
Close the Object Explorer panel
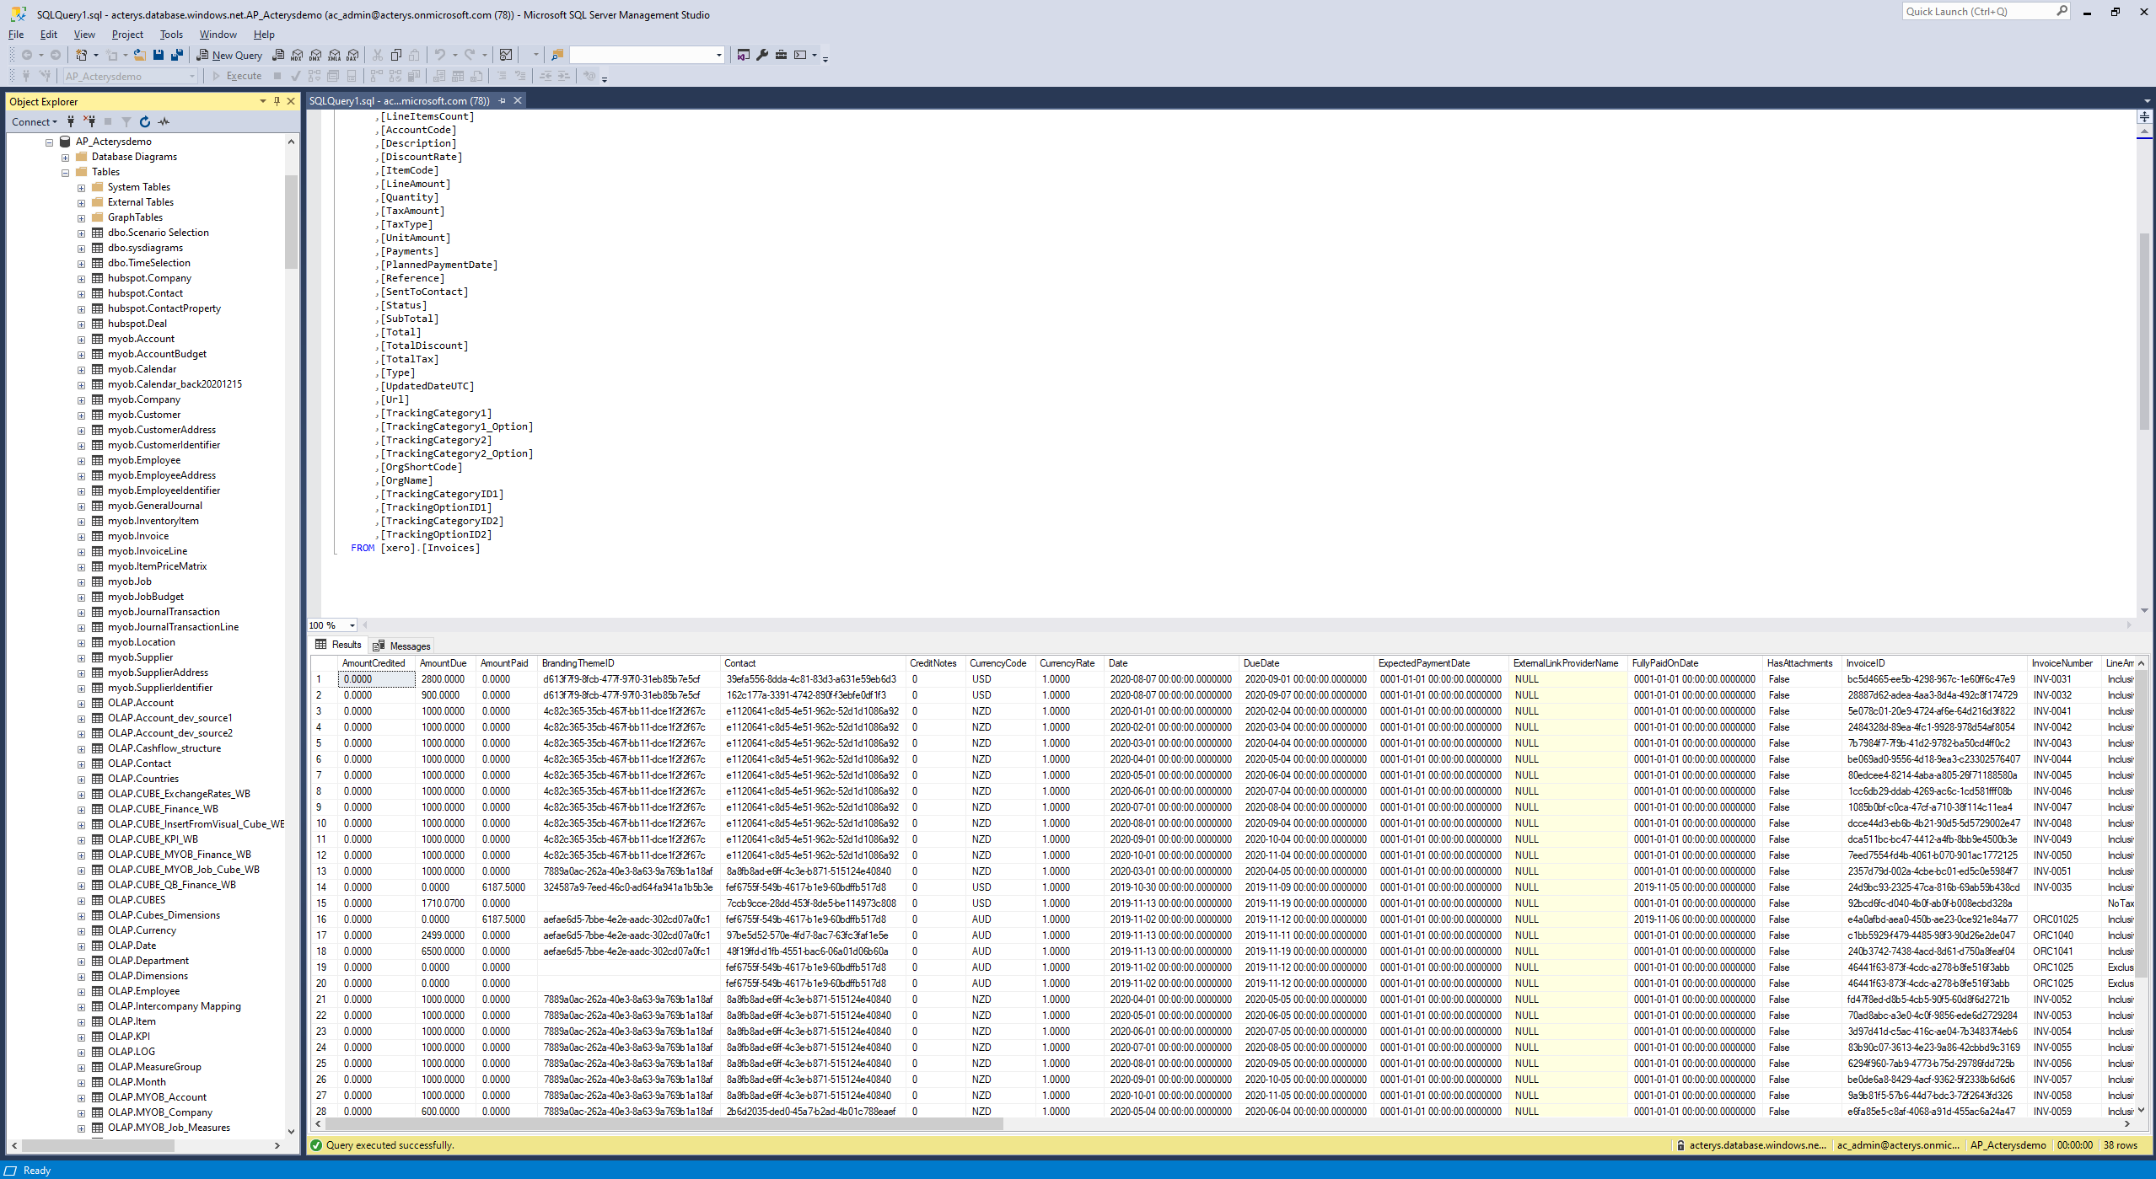point(291,101)
